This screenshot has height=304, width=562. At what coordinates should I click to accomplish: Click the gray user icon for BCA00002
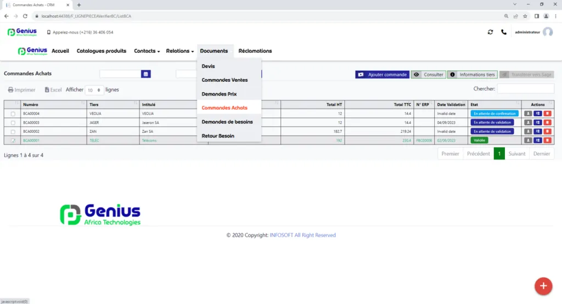click(x=528, y=131)
